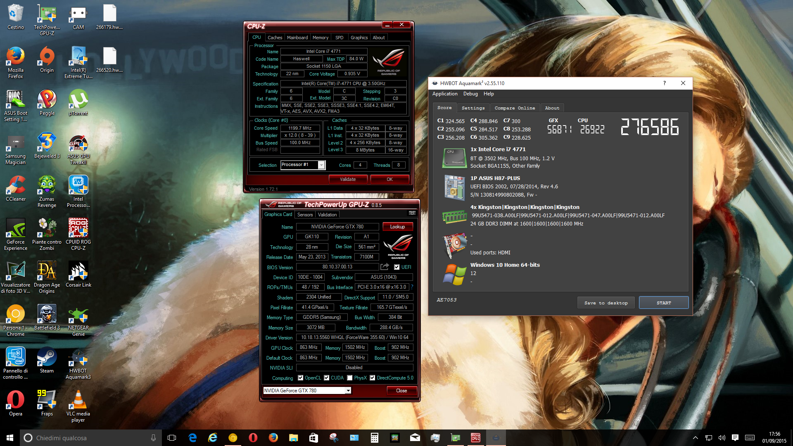Open the CPUID ROG CPU-Z shortcut
This screenshot has height=446, width=793.
(78, 234)
